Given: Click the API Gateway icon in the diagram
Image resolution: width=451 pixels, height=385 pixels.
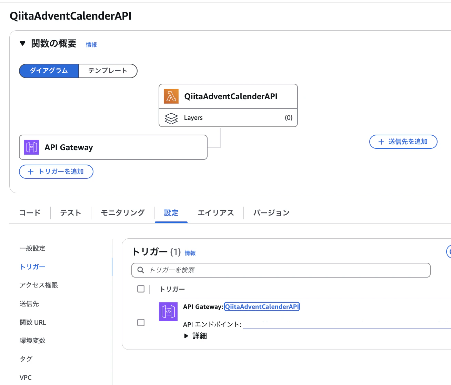Looking at the screenshot, I should [x=31, y=147].
